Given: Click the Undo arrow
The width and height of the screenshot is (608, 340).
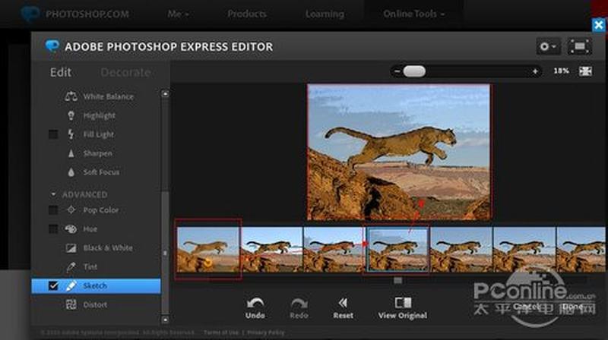Looking at the screenshot, I should pos(255,303).
